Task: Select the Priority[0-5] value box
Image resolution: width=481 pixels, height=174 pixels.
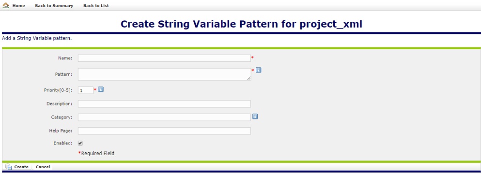Action: [x=86, y=90]
